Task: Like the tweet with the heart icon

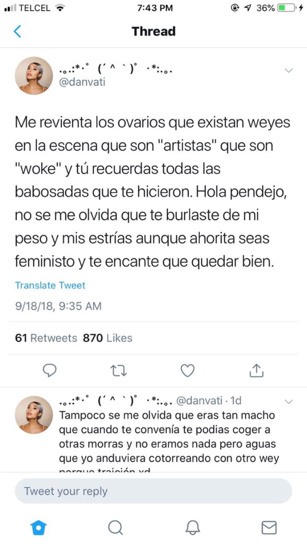Action: [187, 371]
